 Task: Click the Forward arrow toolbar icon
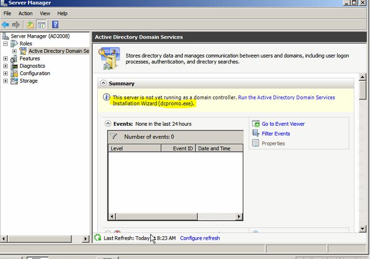pos(16,25)
